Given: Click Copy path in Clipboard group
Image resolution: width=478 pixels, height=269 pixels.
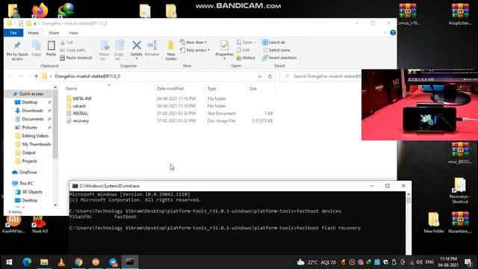Looking at the screenshot, I should (x=72, y=50).
